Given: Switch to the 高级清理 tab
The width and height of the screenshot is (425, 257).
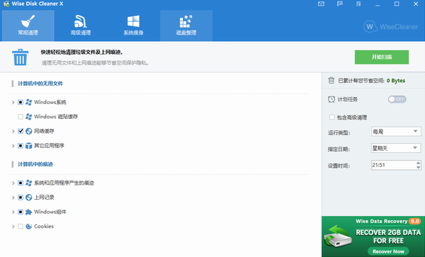Looking at the screenshot, I should [80, 25].
